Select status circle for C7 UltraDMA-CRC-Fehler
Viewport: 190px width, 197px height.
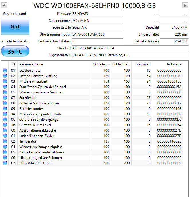(x=5, y=163)
